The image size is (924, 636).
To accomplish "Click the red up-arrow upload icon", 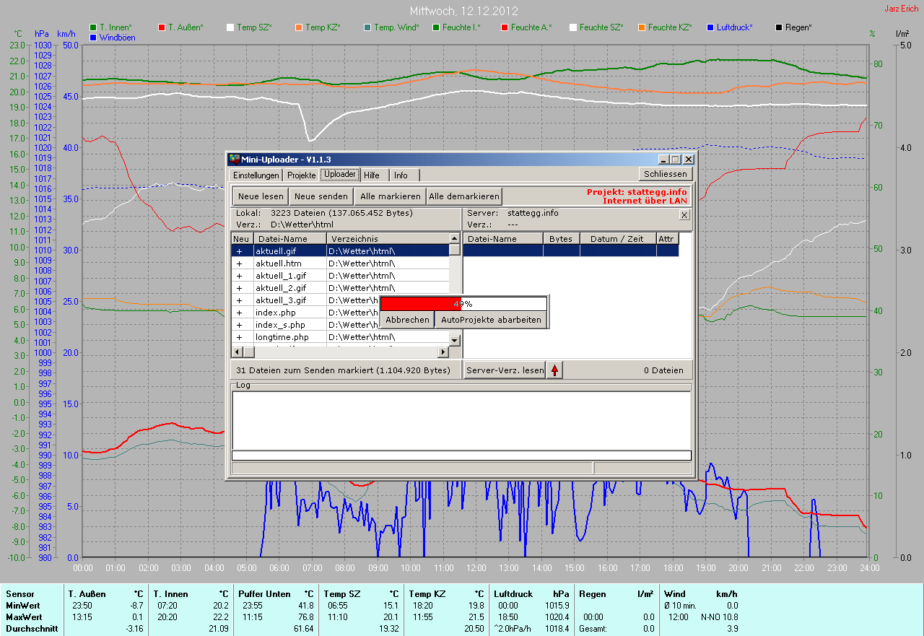I will pyautogui.click(x=554, y=370).
